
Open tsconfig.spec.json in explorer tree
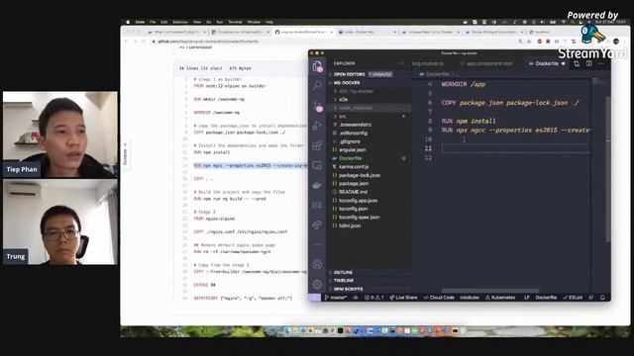click(370, 218)
